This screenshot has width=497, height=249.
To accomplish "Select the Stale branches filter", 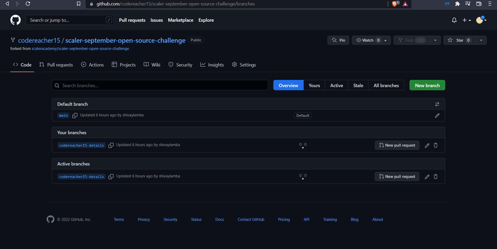I will click(x=358, y=85).
